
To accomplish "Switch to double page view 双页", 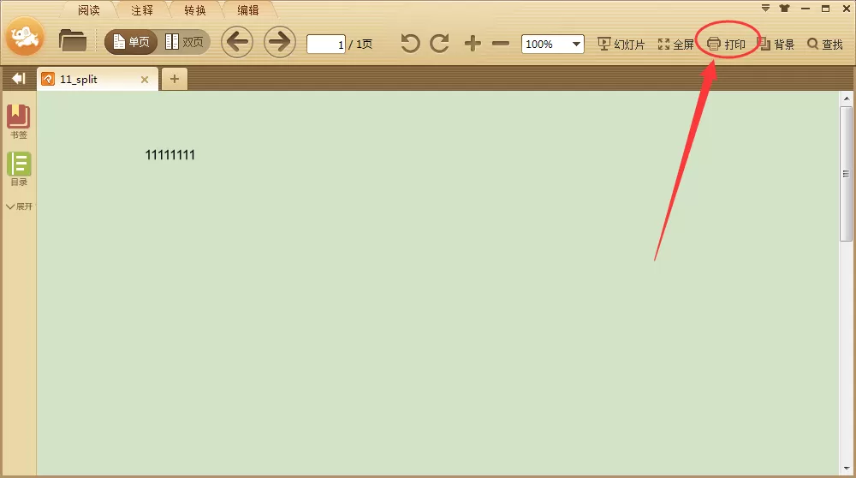I will (x=185, y=42).
